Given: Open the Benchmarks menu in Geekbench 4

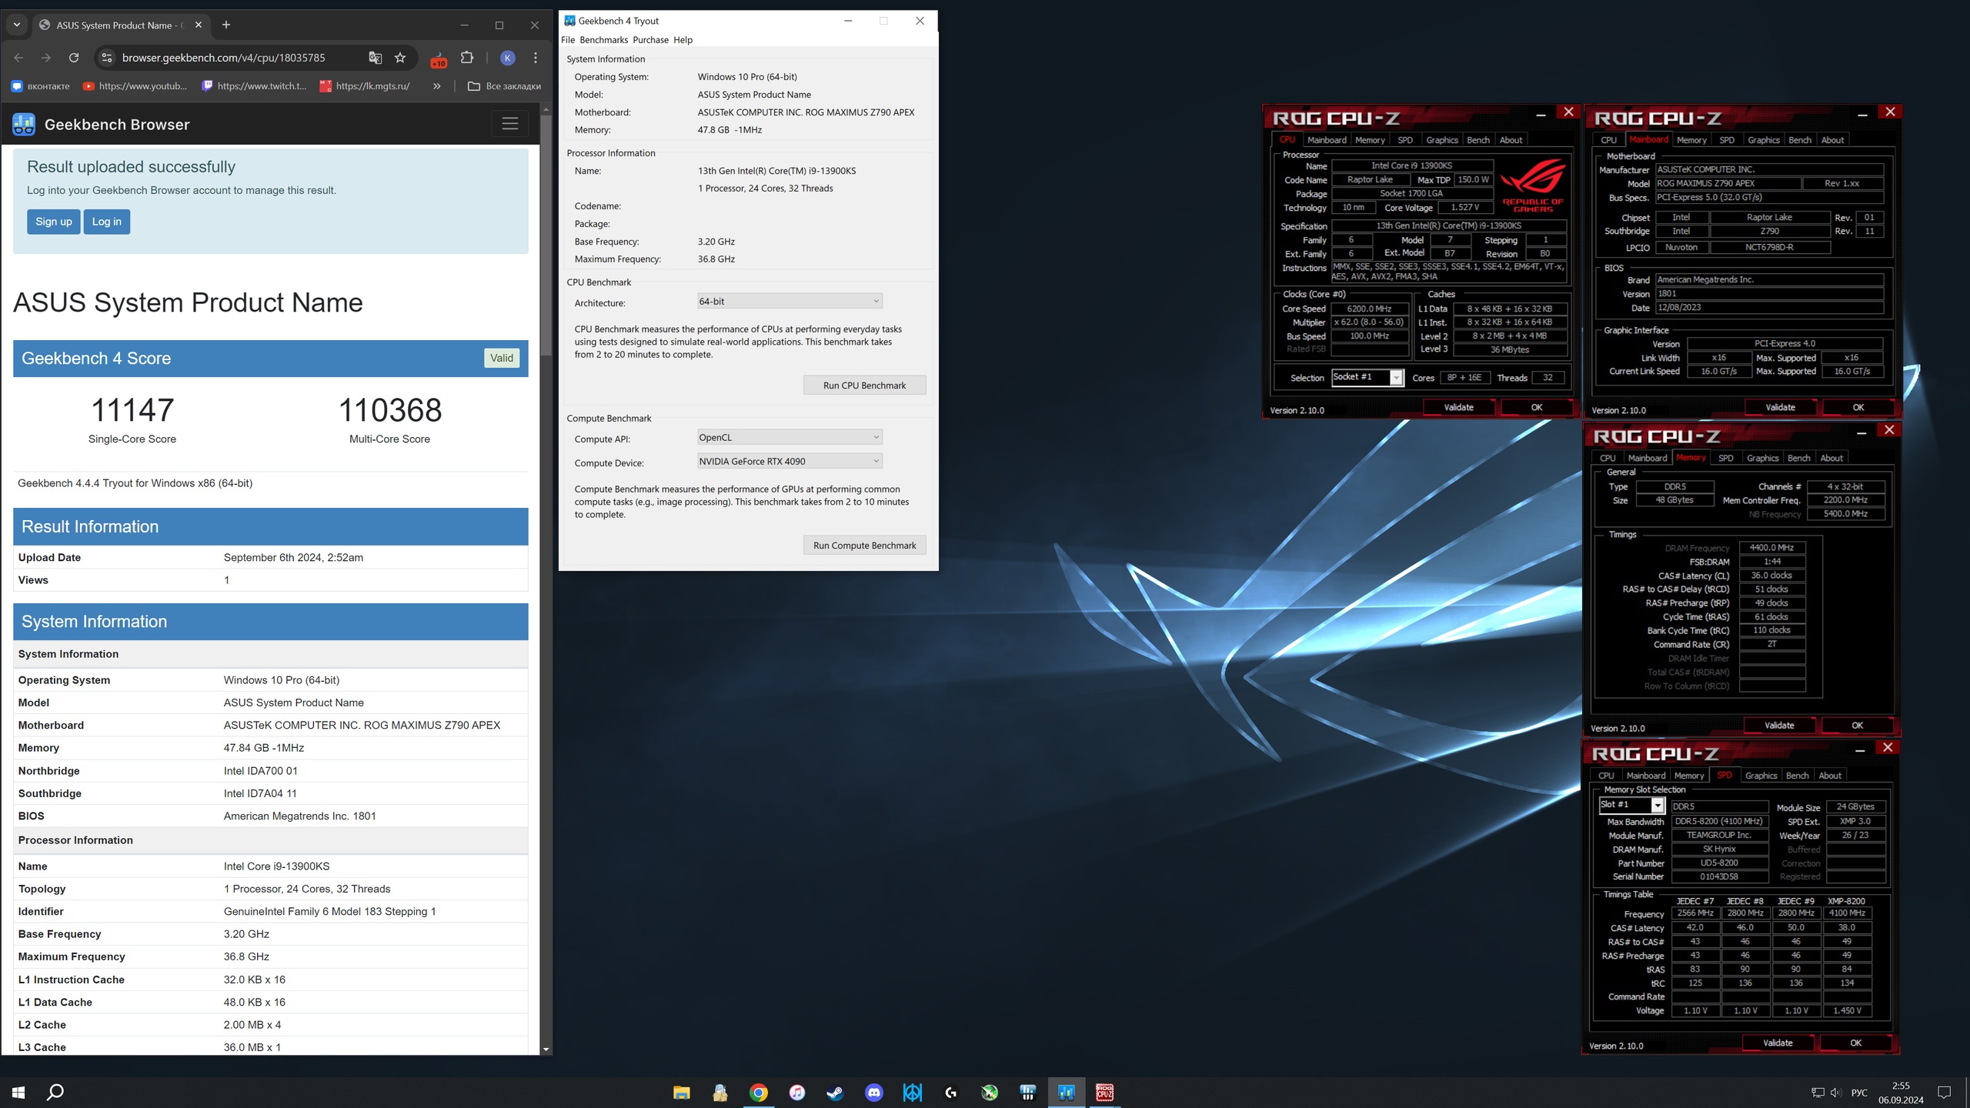Looking at the screenshot, I should coord(603,40).
